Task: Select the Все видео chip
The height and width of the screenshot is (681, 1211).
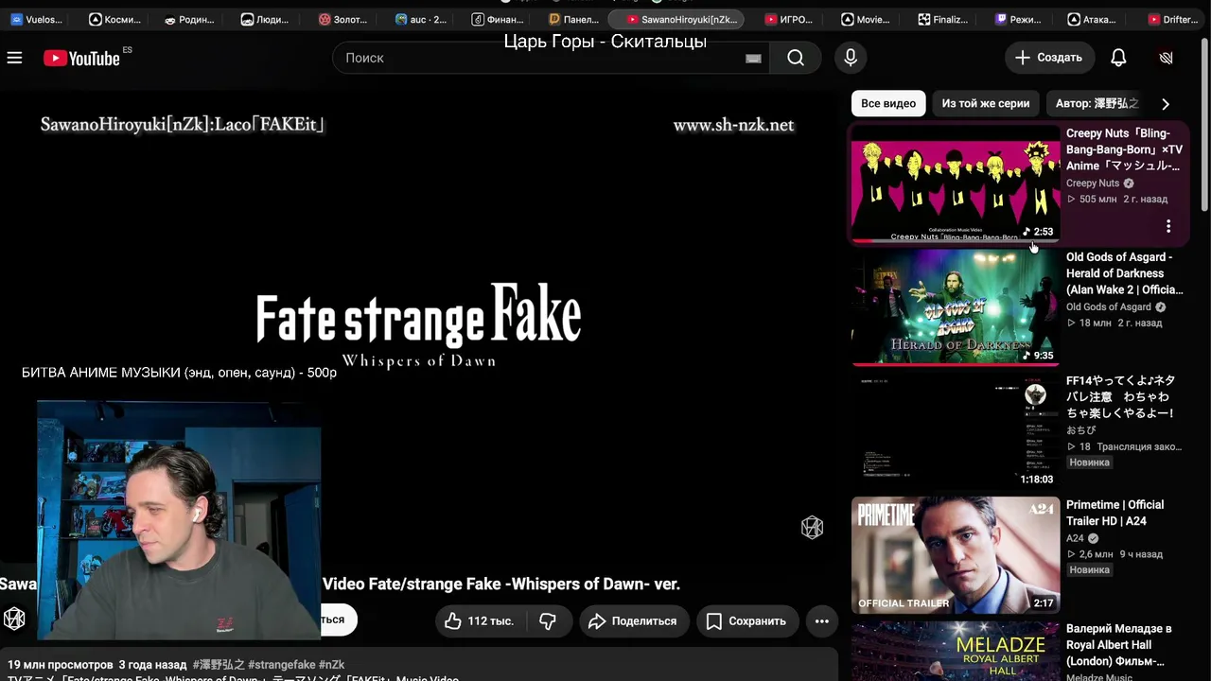Action: pos(888,103)
